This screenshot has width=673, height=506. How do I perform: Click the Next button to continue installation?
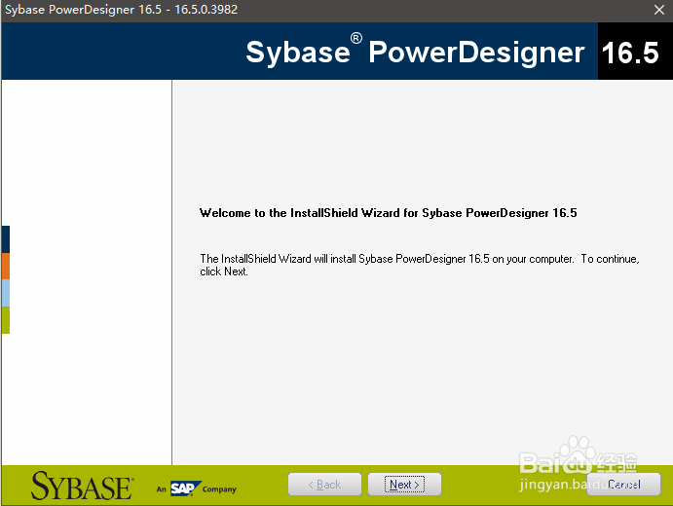pyautogui.click(x=404, y=485)
